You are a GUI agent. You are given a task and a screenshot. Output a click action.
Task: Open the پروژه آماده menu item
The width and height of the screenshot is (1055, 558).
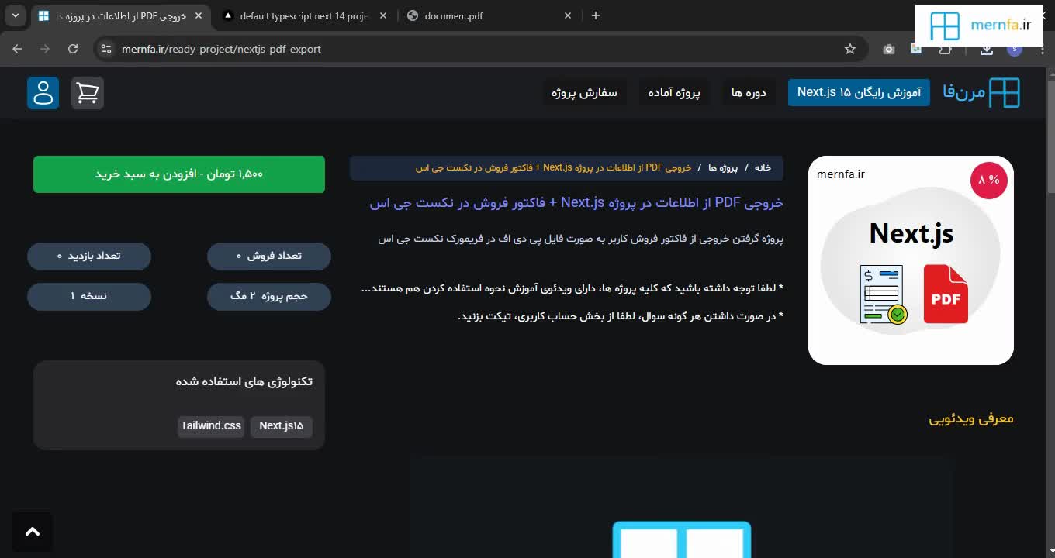point(674,93)
